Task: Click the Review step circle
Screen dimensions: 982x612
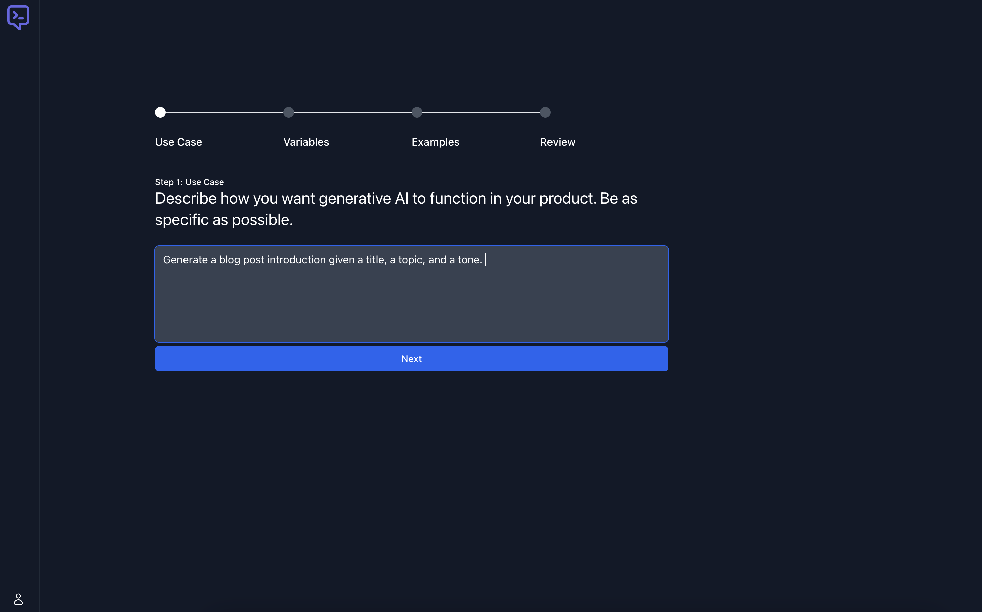Action: pyautogui.click(x=545, y=112)
